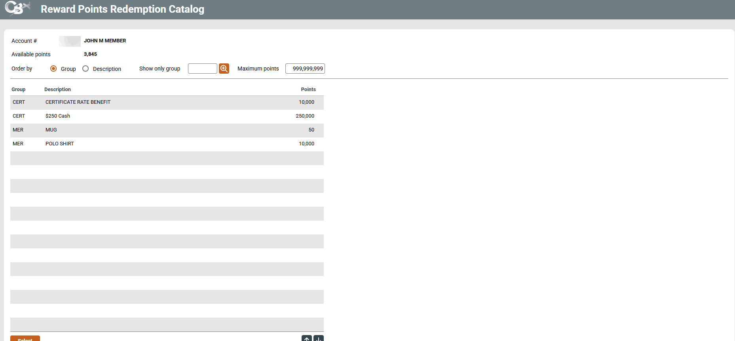
Task: Click the group lookup magnifier icon
Action: pyautogui.click(x=224, y=69)
